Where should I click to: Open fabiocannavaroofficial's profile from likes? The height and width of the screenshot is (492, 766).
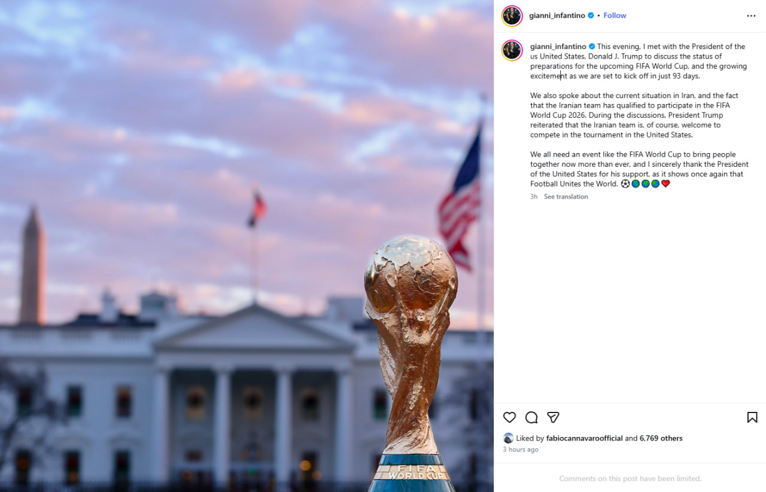point(585,438)
